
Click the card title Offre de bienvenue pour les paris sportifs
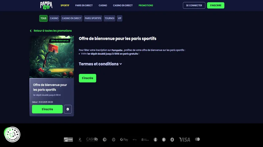tap(50, 87)
